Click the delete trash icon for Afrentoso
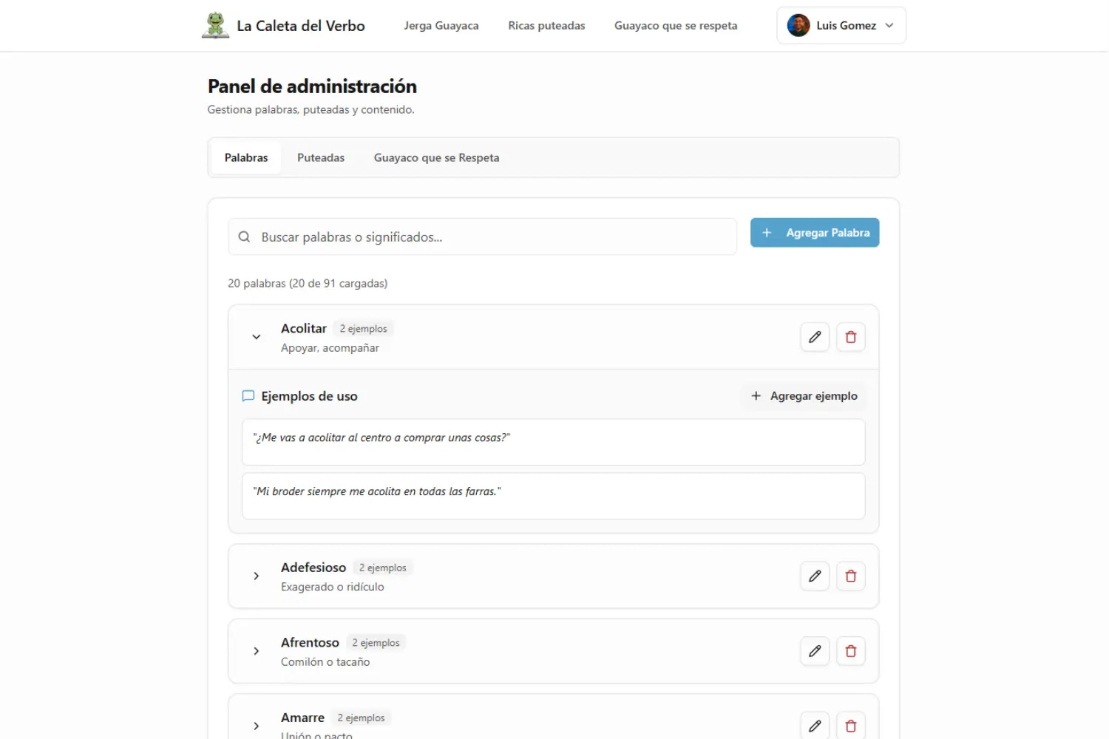Screen dimensions: 1109x739 [851, 651]
